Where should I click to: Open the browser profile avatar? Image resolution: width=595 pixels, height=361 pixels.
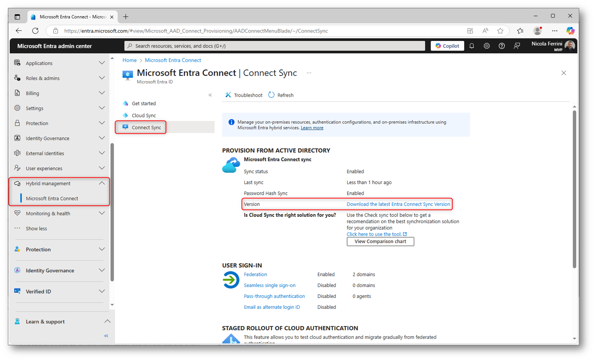(538, 31)
